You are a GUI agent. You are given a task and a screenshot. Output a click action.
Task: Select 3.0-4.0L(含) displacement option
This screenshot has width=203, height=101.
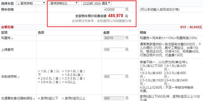39,82
